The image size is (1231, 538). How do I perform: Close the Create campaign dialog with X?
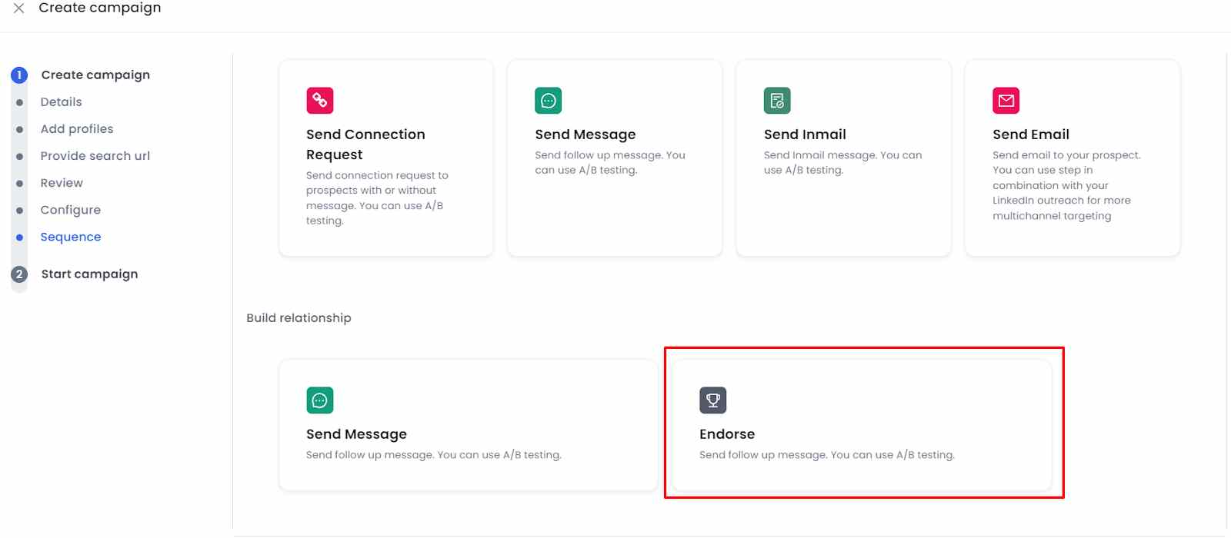click(19, 8)
